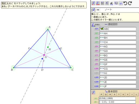Click the connect points pencil icon
Image resolution: width=139 pixels, height=104 pixels.
pyautogui.click(x=93, y=25)
